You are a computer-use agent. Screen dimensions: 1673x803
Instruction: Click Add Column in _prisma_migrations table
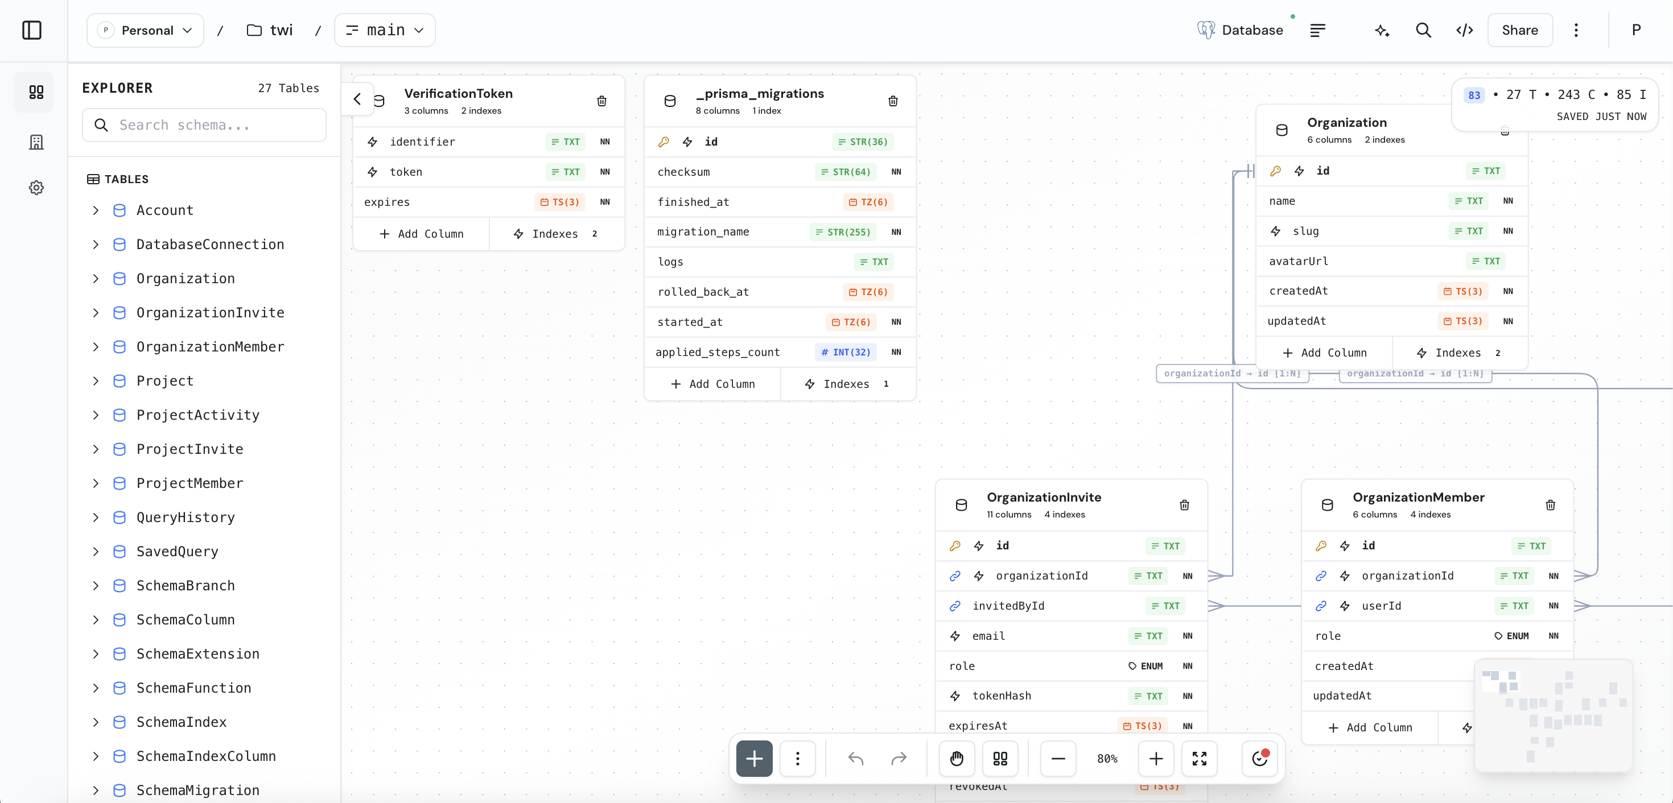(712, 384)
